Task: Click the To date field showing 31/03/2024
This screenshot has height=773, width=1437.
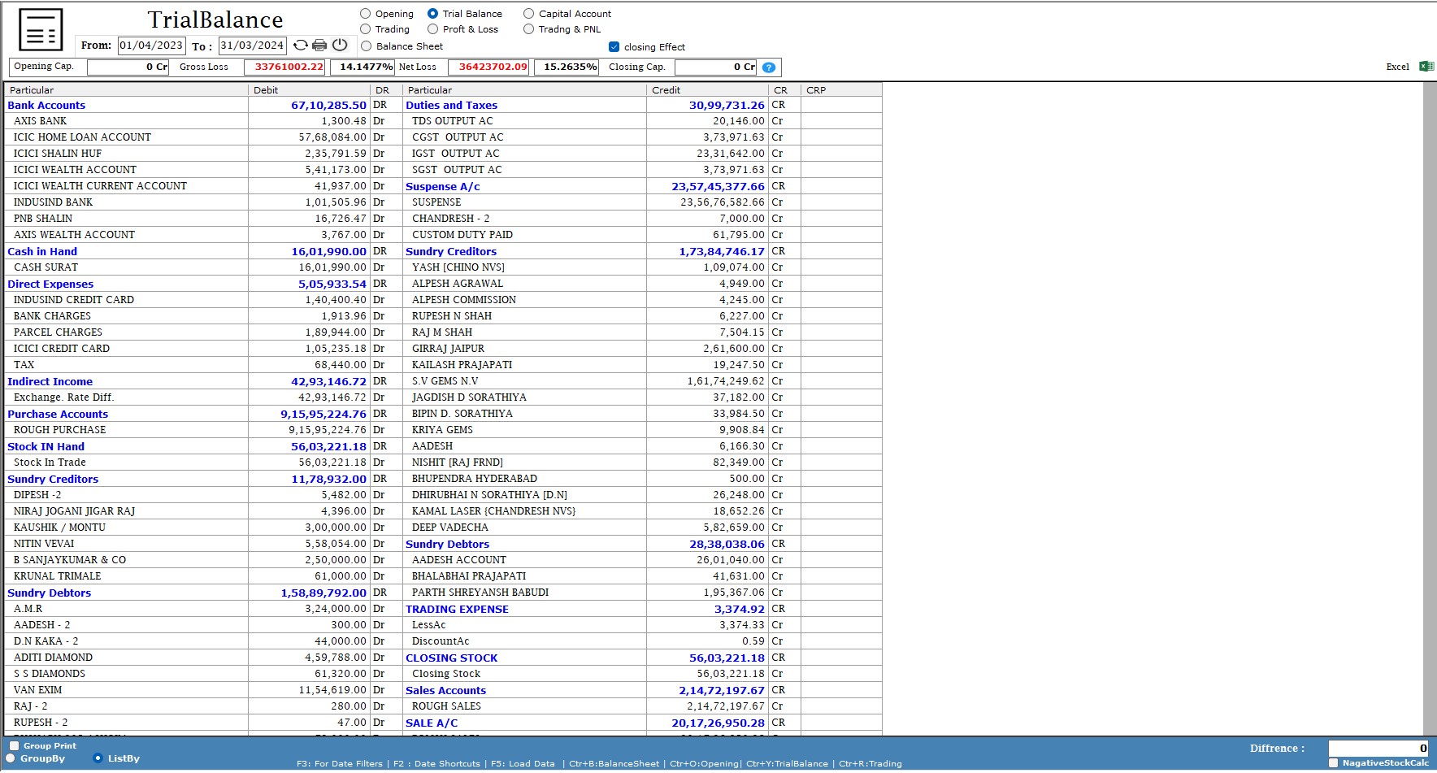Action: click(252, 46)
